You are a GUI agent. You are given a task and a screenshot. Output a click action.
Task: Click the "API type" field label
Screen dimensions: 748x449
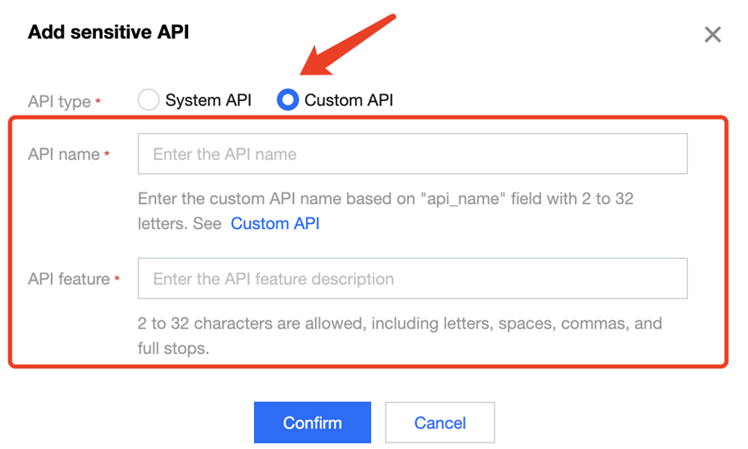pos(59,101)
